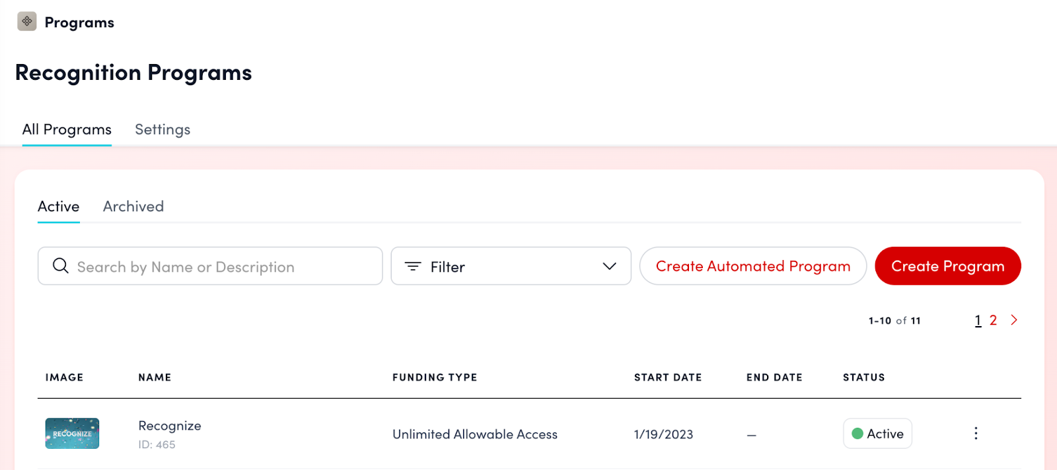Viewport: 1057px width, 470px height.
Task: Select the Active programs tab
Action: (59, 207)
